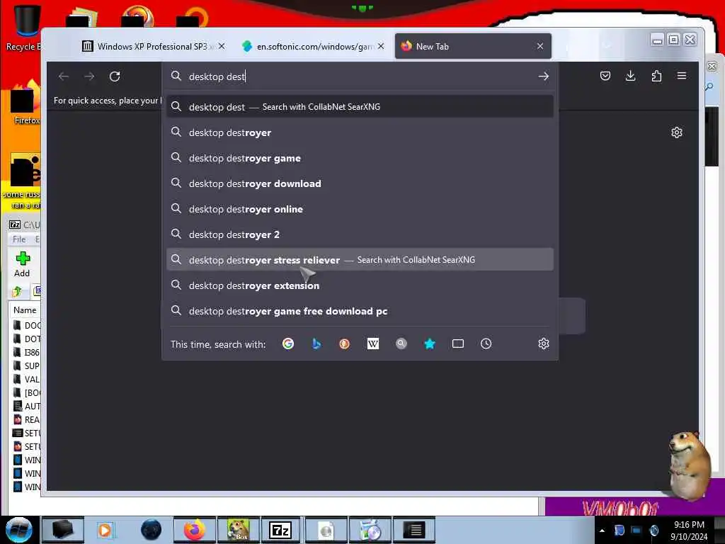This screenshot has width=725, height=544.
Task: Select 'desktop destroyer extension' suggestion
Action: [360, 286]
